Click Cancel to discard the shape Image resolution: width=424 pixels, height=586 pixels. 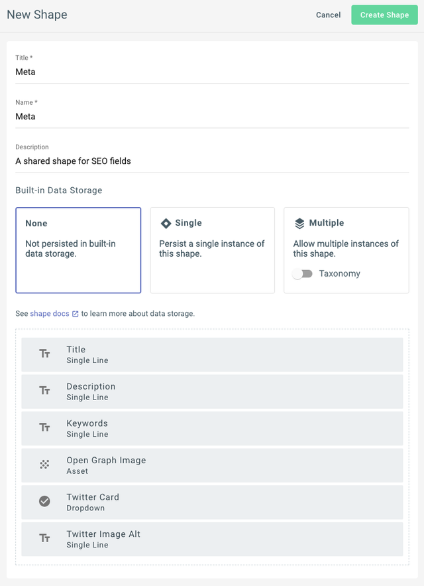(328, 15)
